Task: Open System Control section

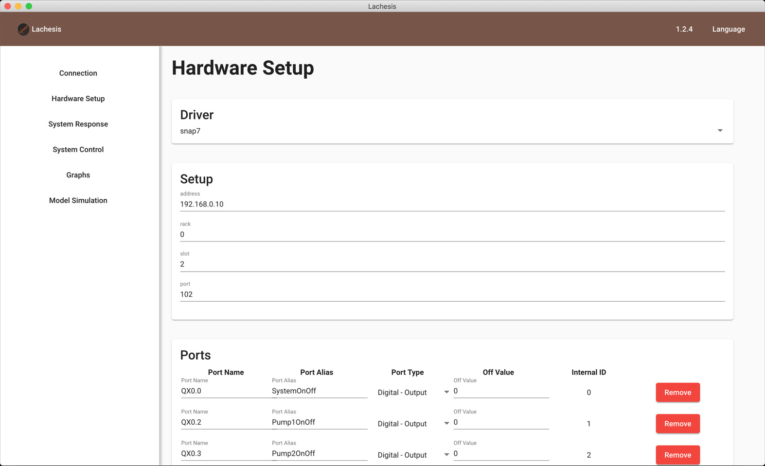Action: point(78,149)
